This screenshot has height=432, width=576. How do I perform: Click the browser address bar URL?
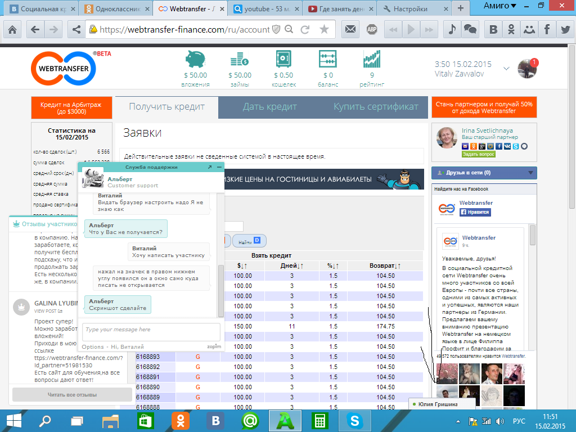[184, 29]
